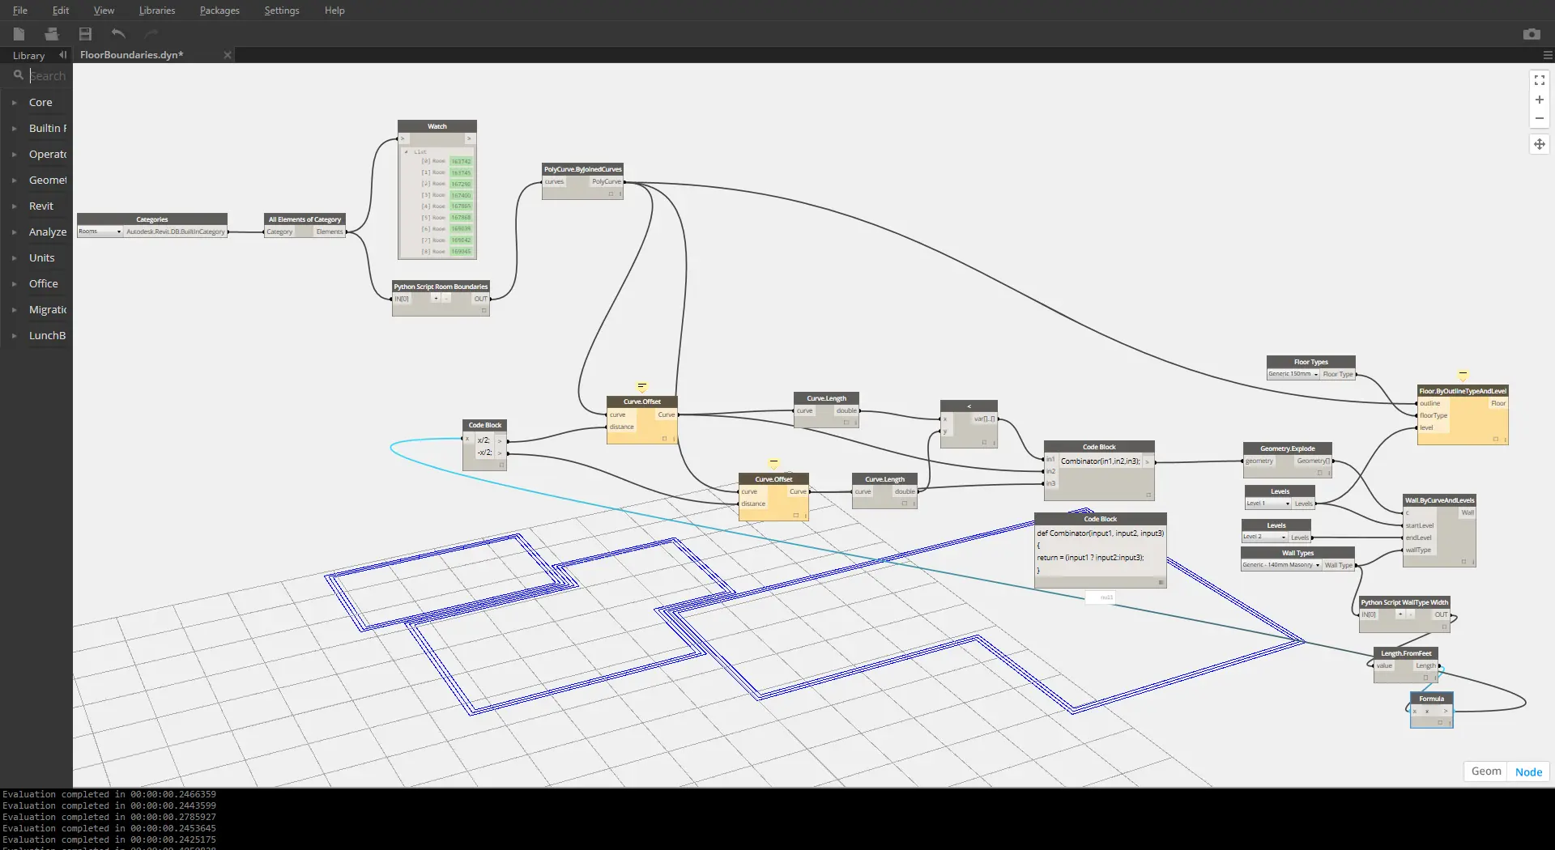The image size is (1555, 850).
Task: Zoom to fit using the canvas icon
Action: 1539,80
